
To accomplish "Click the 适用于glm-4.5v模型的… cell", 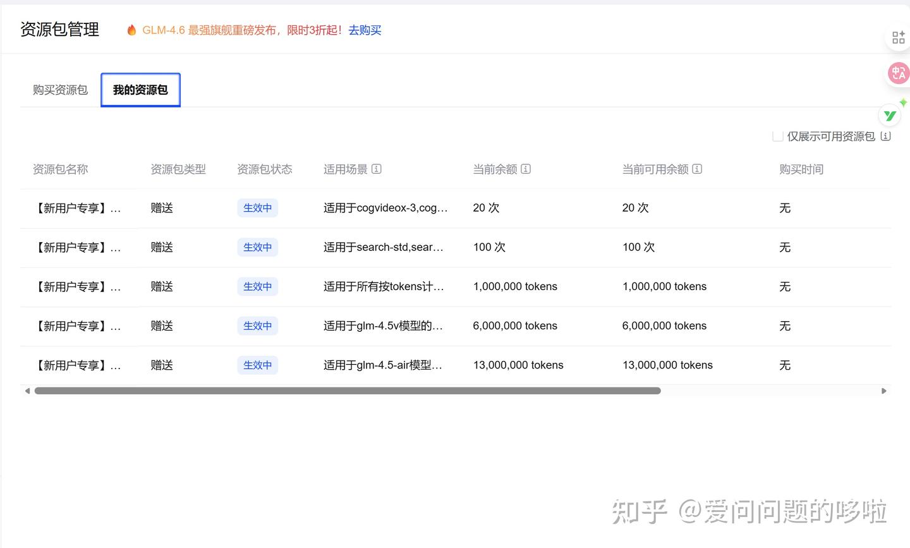I will coord(383,326).
